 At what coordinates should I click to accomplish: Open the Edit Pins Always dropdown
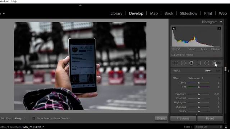tap(20, 118)
